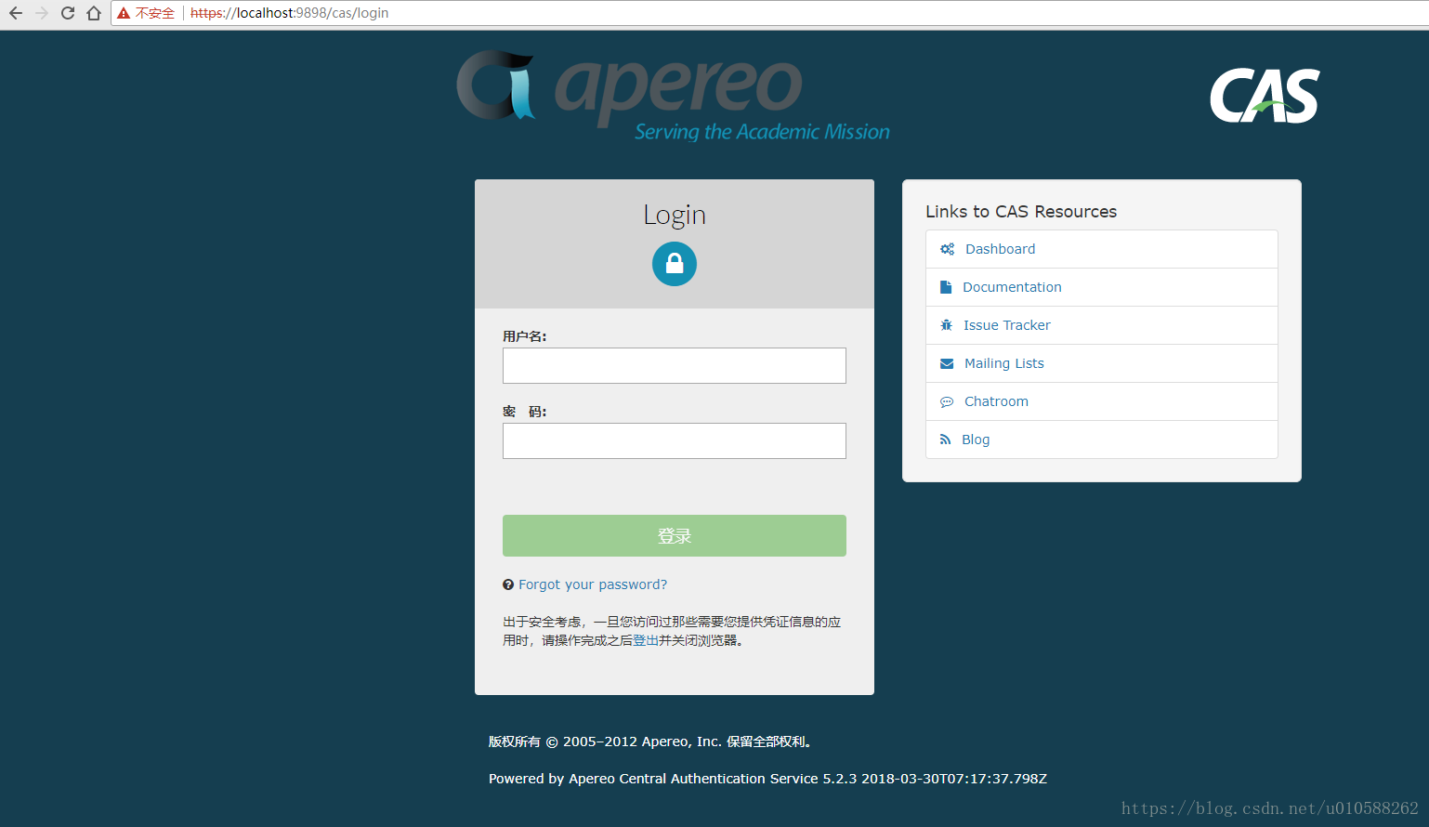
Task: Go back using the browser back arrow
Action: point(16,13)
